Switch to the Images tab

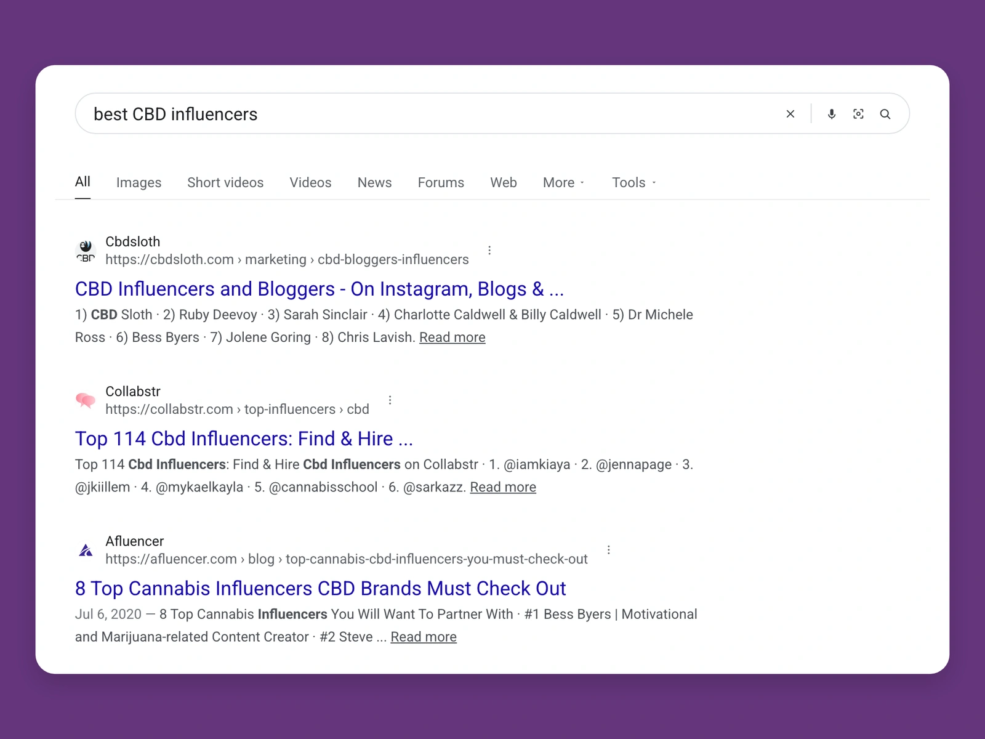(x=139, y=182)
